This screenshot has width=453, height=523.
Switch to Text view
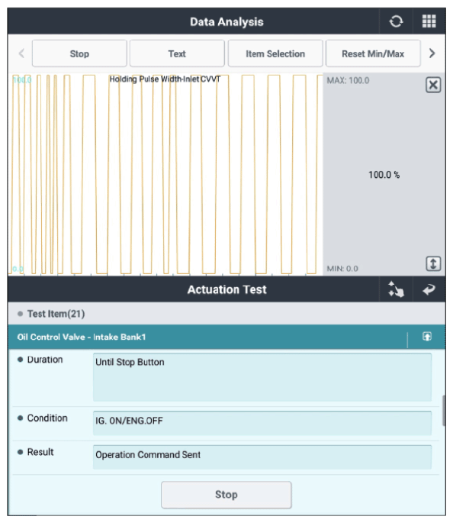click(177, 53)
